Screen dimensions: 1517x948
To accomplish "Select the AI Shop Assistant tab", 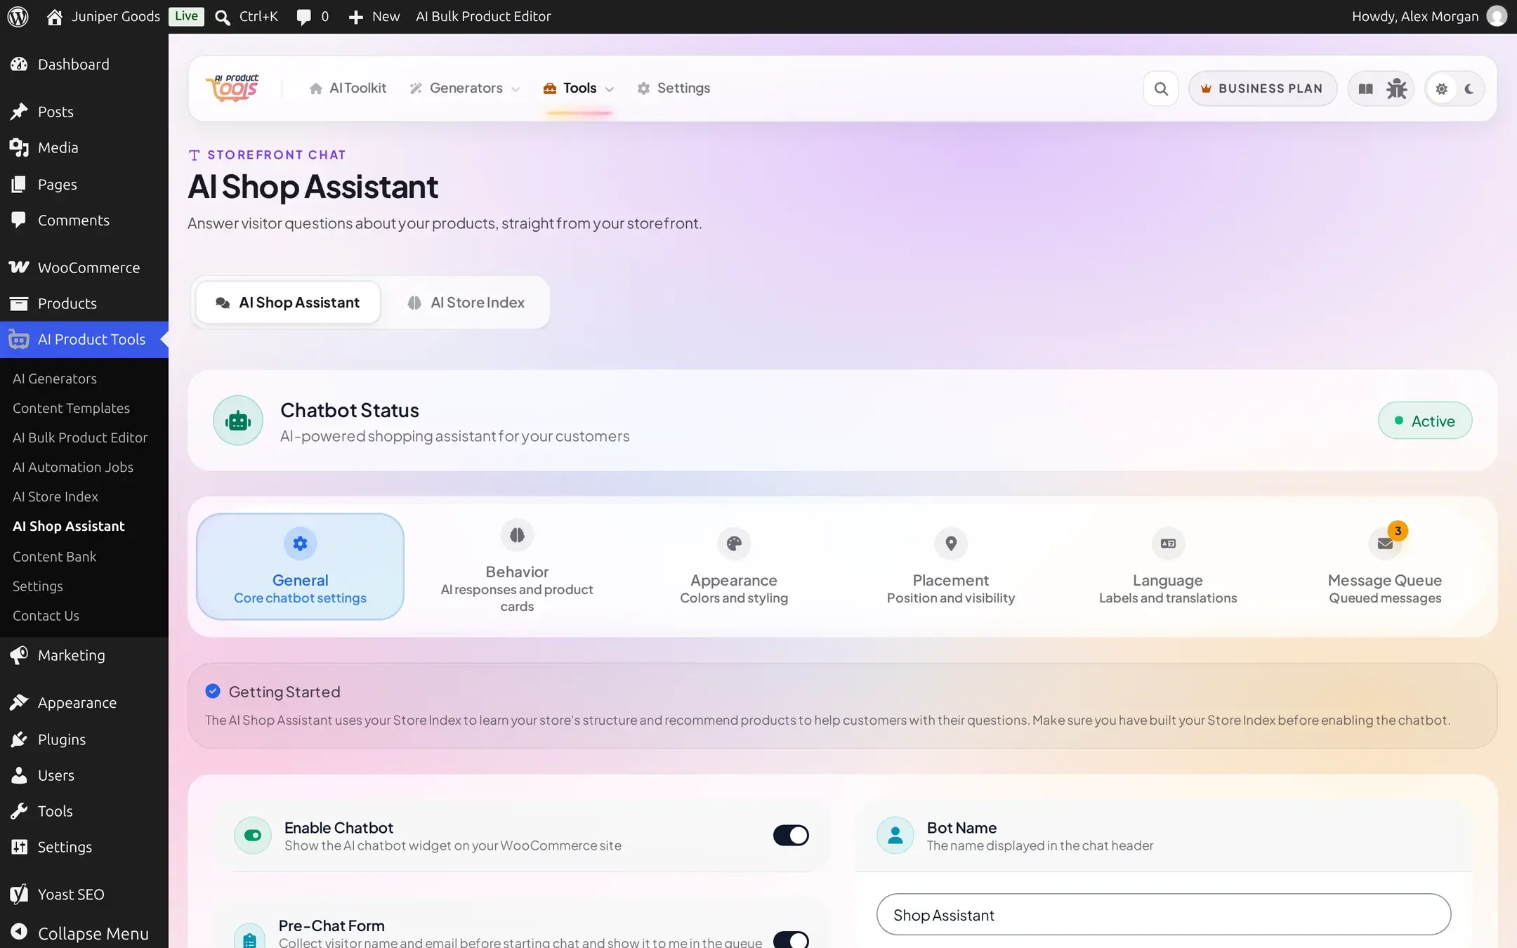I will coord(288,303).
